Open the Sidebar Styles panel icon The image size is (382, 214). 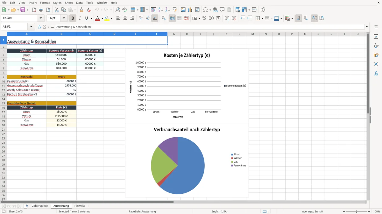[376, 46]
